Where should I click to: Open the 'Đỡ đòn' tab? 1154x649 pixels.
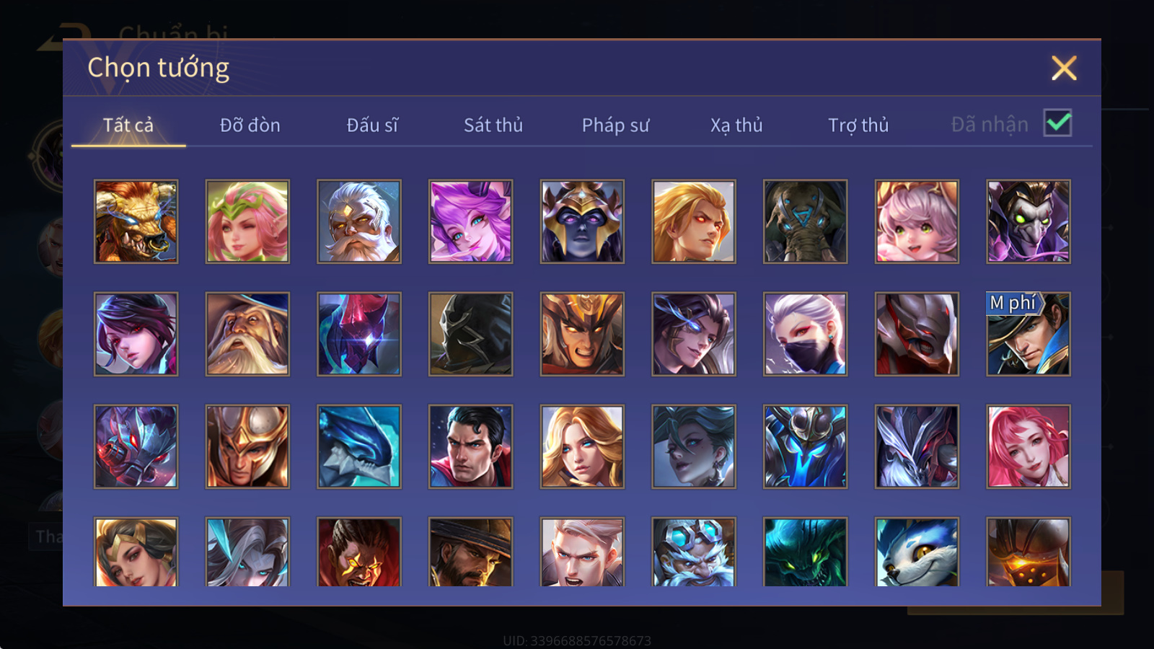pyautogui.click(x=250, y=125)
